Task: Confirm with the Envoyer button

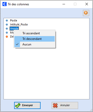Action: pyautogui.click(x=27, y=105)
